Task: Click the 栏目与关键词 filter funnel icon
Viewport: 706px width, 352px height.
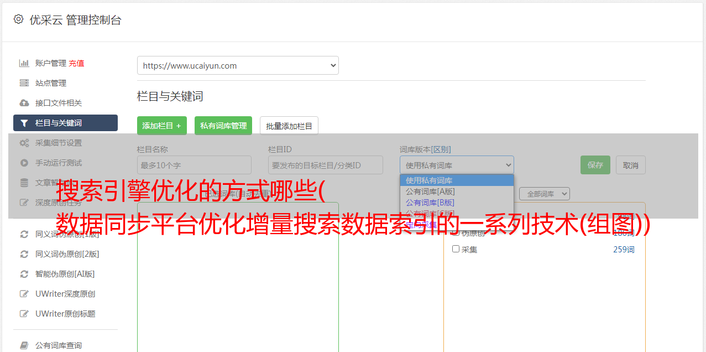Action: [24, 123]
